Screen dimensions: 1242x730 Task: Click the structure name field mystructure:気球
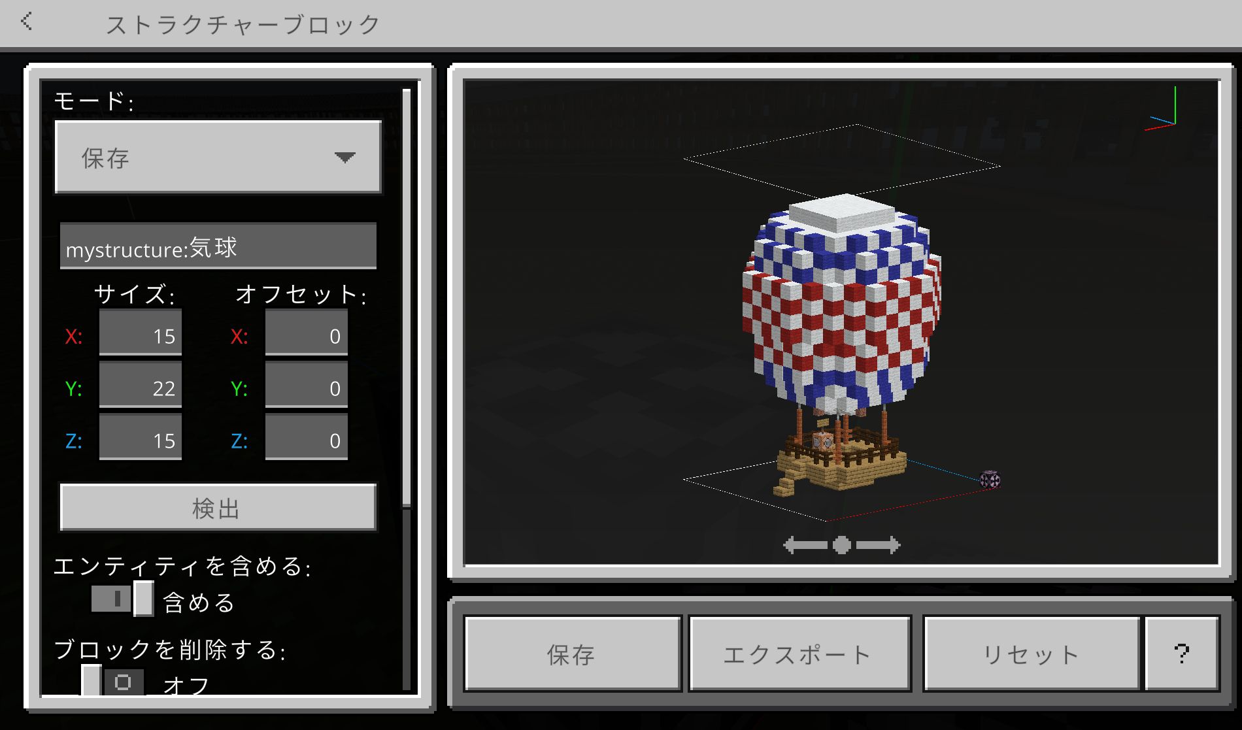[218, 246]
